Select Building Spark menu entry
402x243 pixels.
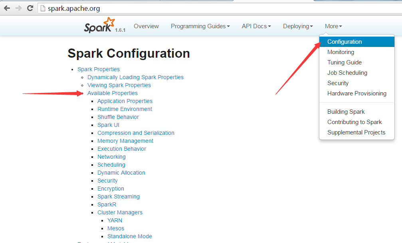coord(357,112)
